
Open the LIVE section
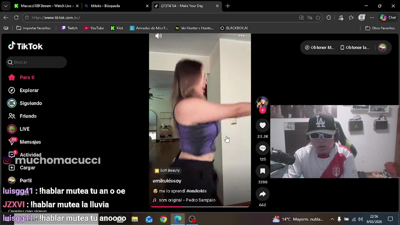click(x=19, y=129)
